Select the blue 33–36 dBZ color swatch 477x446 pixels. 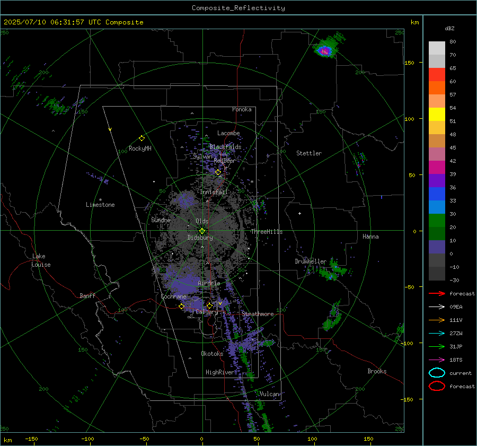pyautogui.click(x=437, y=194)
